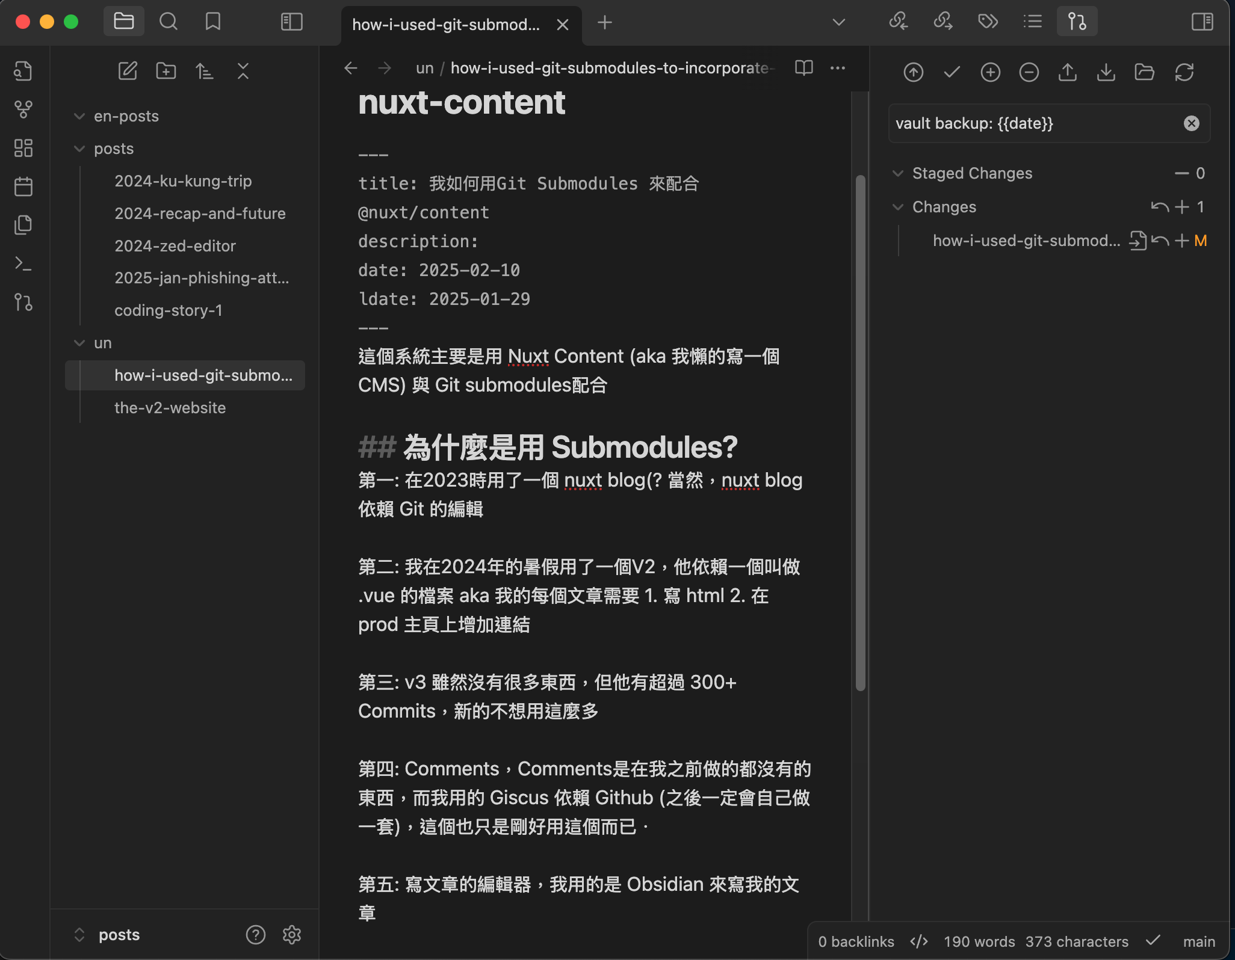Screen dimensions: 1235x960
Task: Open the bookmarks pane icon
Action: pyautogui.click(x=213, y=22)
